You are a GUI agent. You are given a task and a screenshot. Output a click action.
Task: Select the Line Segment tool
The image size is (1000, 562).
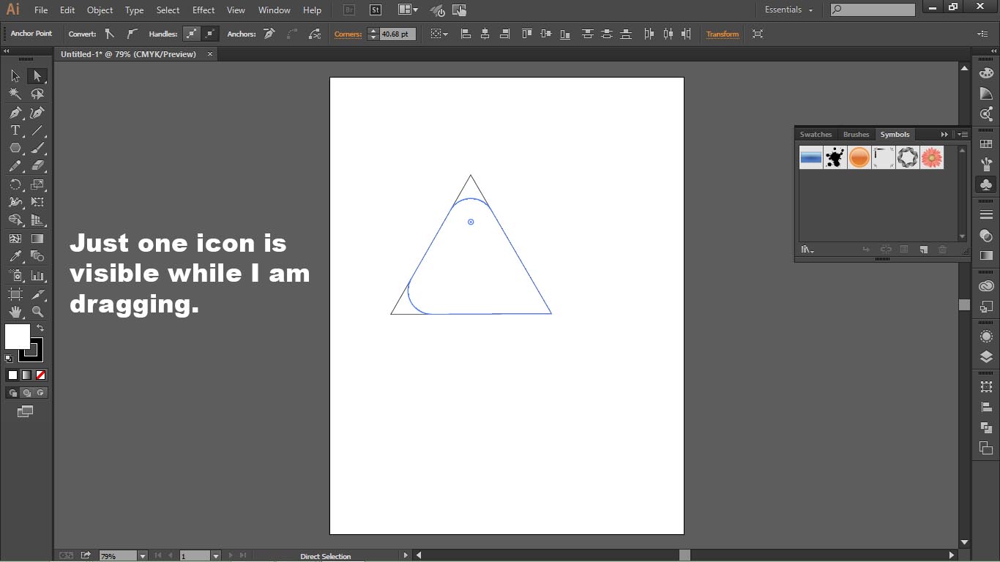pyautogui.click(x=37, y=130)
